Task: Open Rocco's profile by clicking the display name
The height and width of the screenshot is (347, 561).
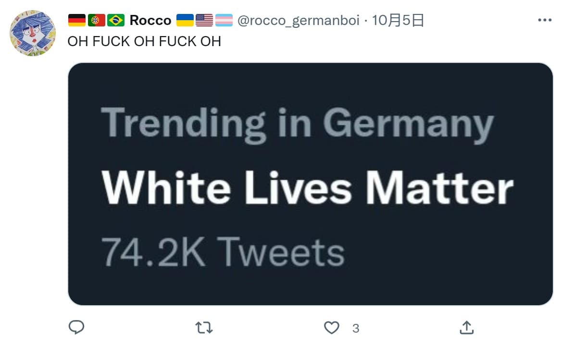Action: (150, 20)
